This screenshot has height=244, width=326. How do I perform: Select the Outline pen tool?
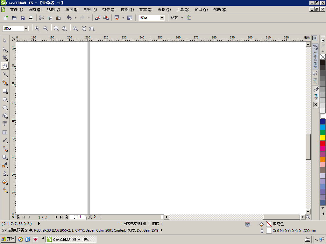pyautogui.click(x=5, y=173)
